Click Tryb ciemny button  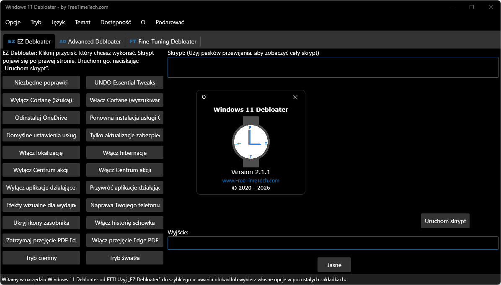[41, 258]
